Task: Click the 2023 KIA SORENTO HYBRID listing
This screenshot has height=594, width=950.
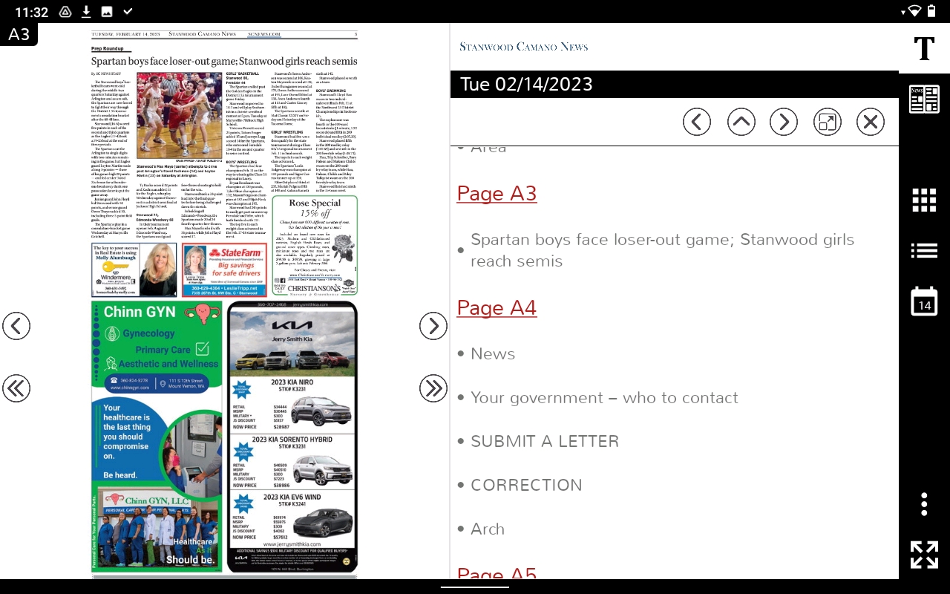Action: [292, 463]
